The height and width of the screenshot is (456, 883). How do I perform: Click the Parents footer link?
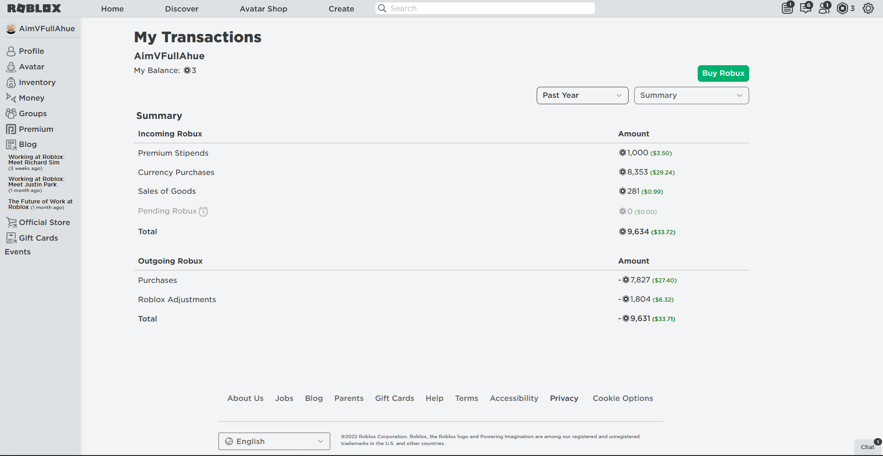click(349, 398)
